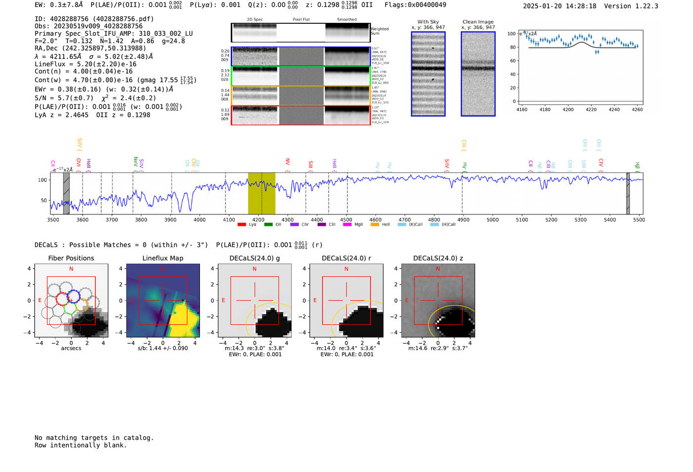Open the DECaLS(24.0) g cutout image
The width and height of the screenshot is (693, 472).
tap(254, 301)
